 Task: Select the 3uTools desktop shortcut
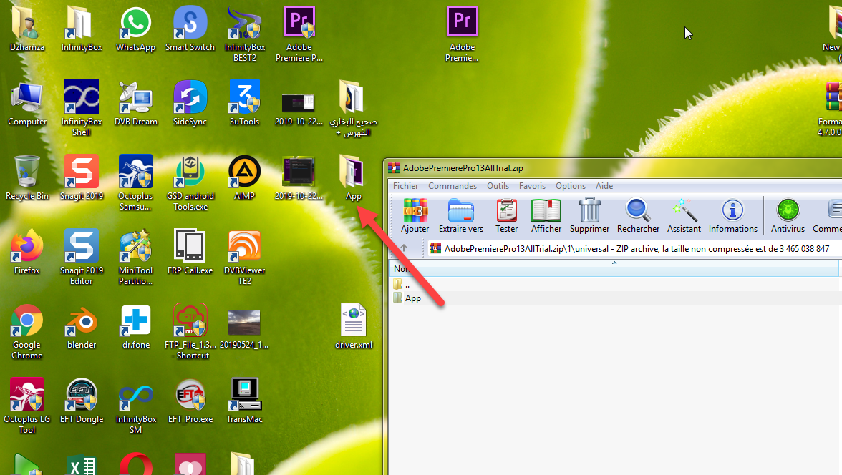pos(244,104)
